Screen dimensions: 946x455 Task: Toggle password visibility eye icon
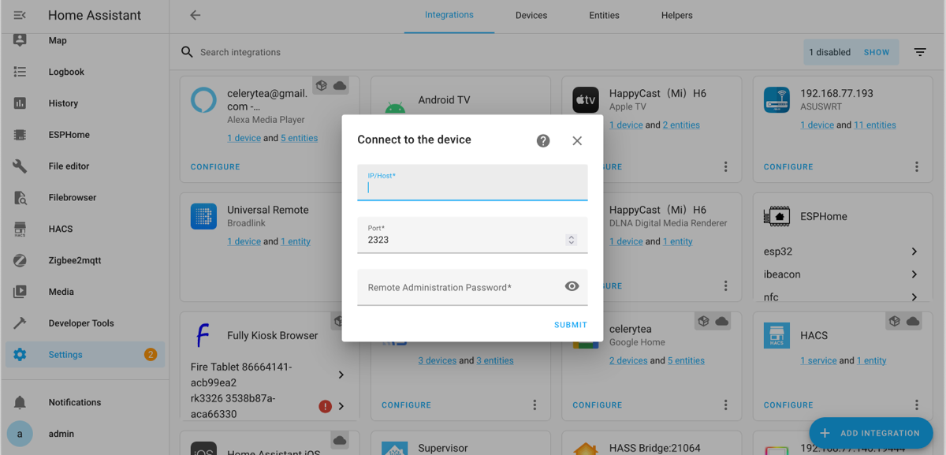pos(572,286)
